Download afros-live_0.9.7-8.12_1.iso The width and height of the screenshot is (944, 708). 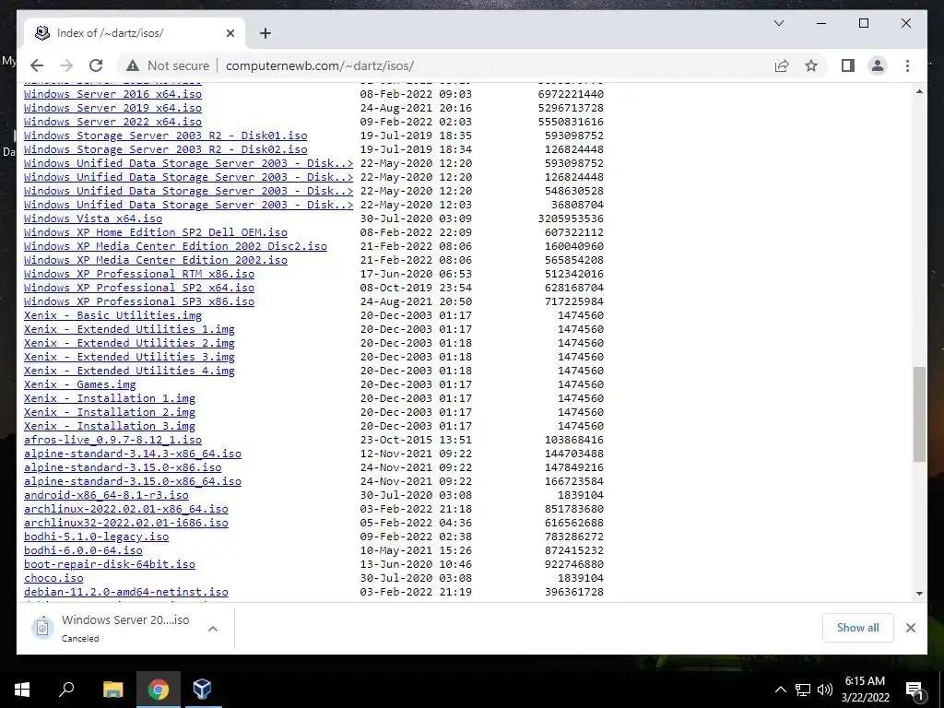tap(112, 440)
